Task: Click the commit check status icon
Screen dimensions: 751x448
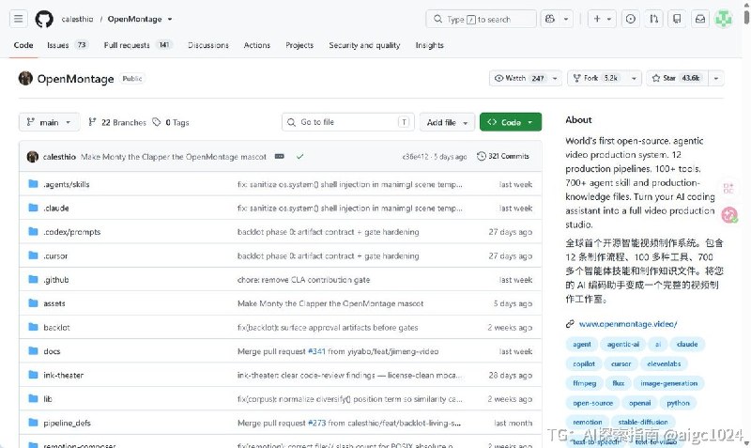Action: 299,156
